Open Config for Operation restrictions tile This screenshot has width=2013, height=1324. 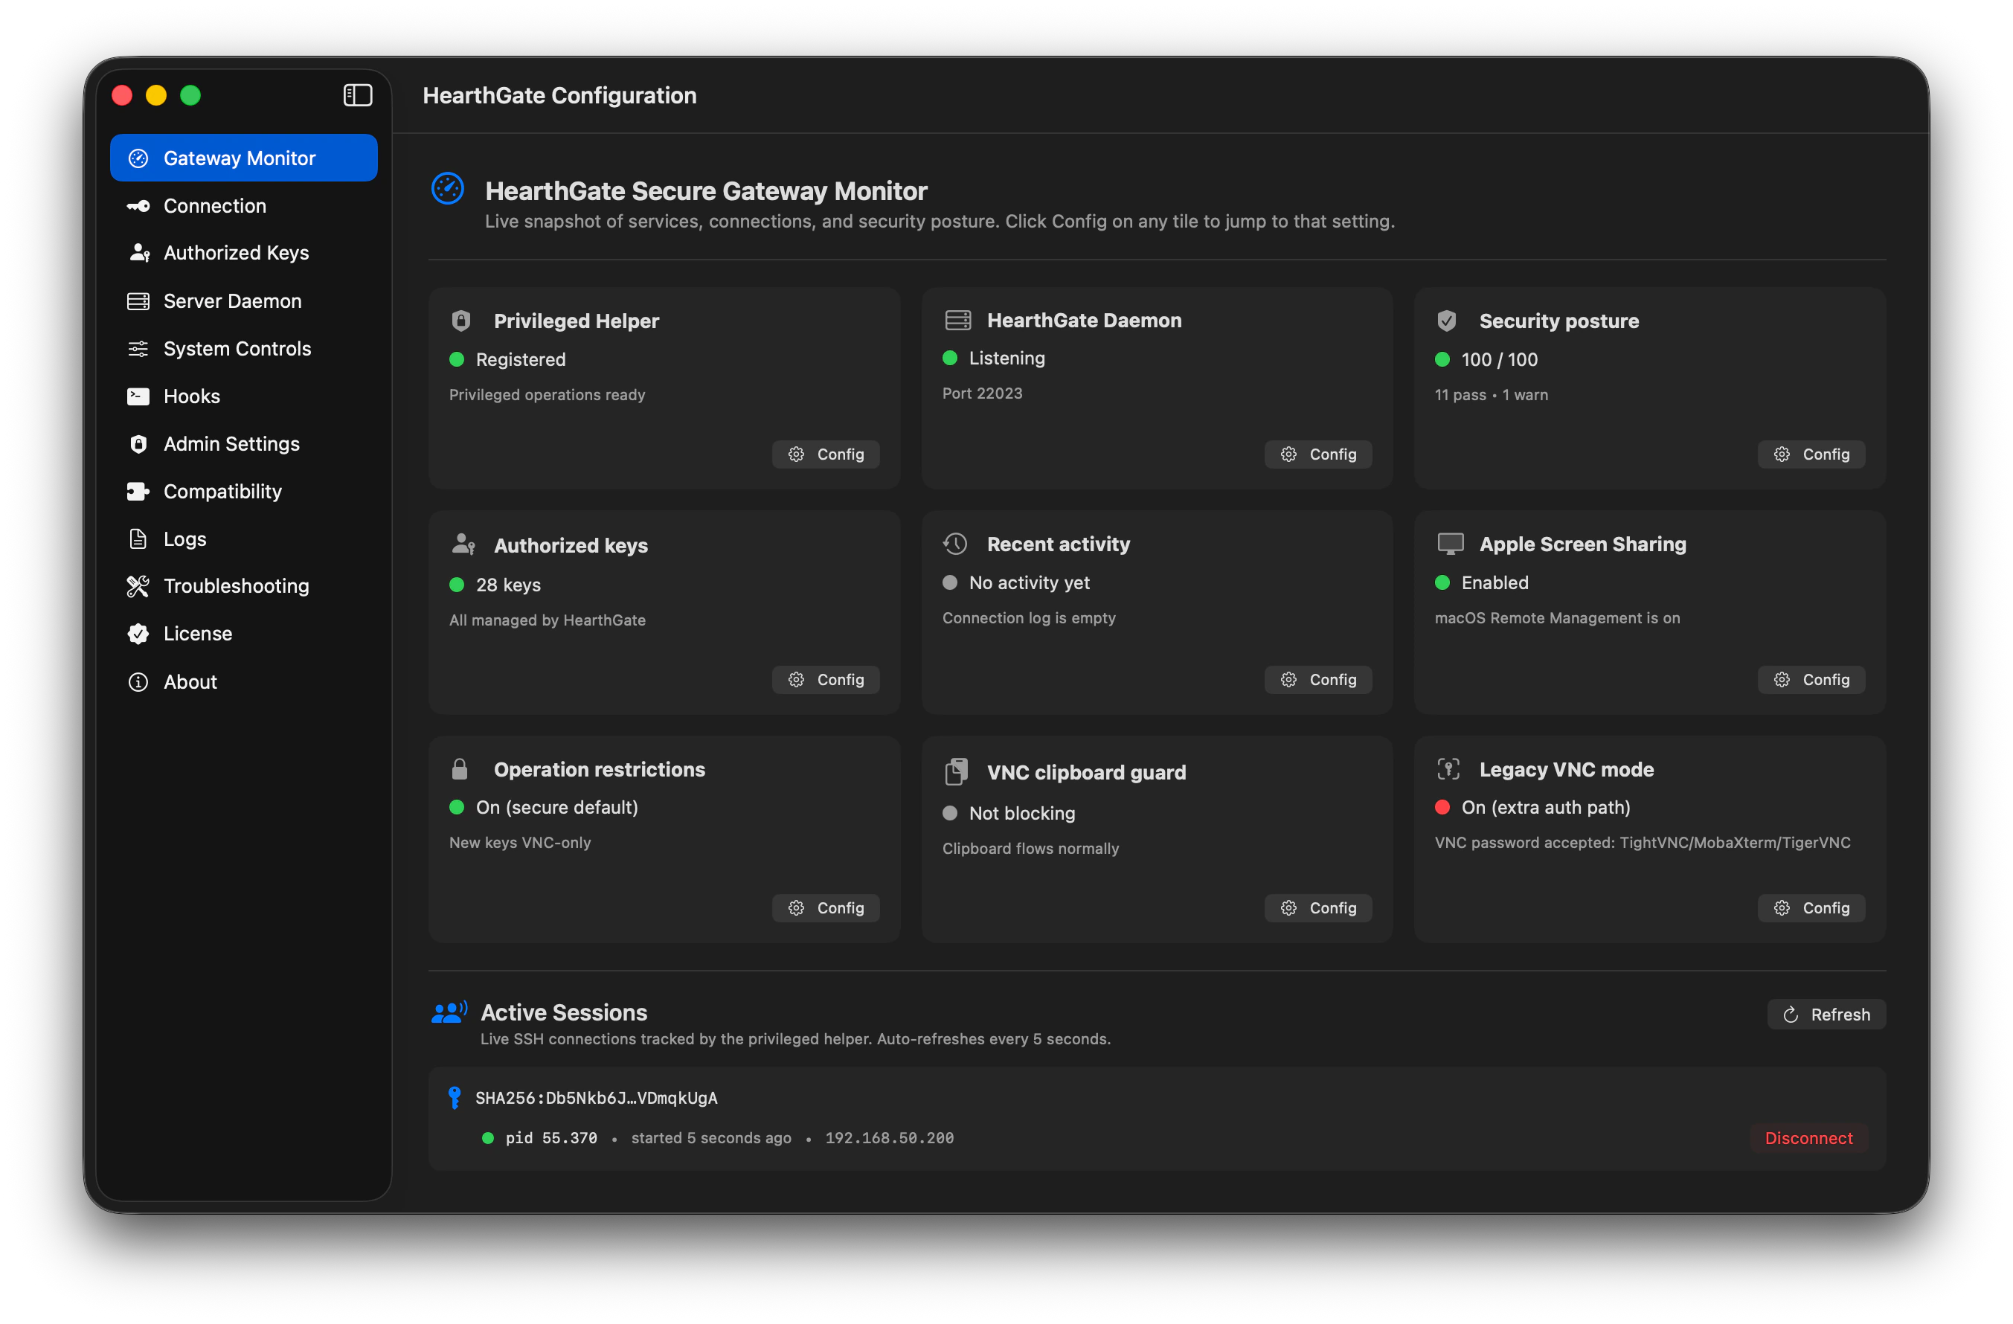(x=826, y=908)
